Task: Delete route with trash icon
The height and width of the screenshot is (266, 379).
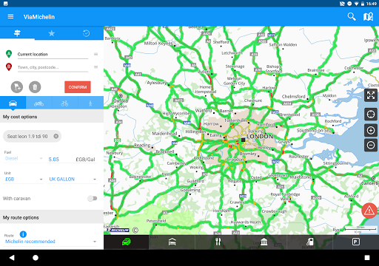Action: 35,87
